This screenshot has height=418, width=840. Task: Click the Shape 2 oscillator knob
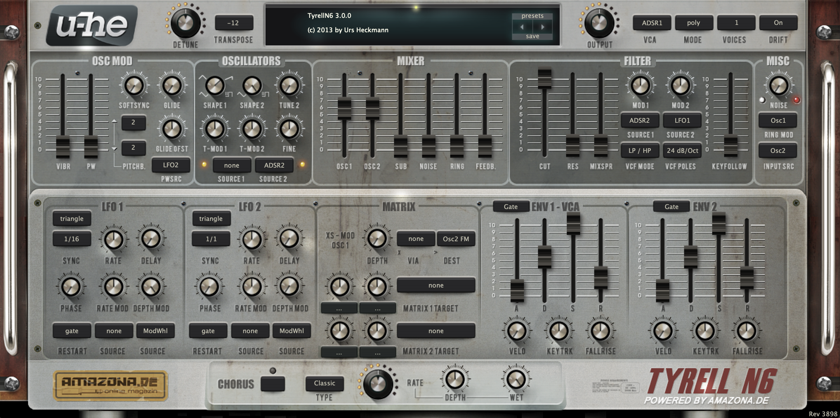252,86
